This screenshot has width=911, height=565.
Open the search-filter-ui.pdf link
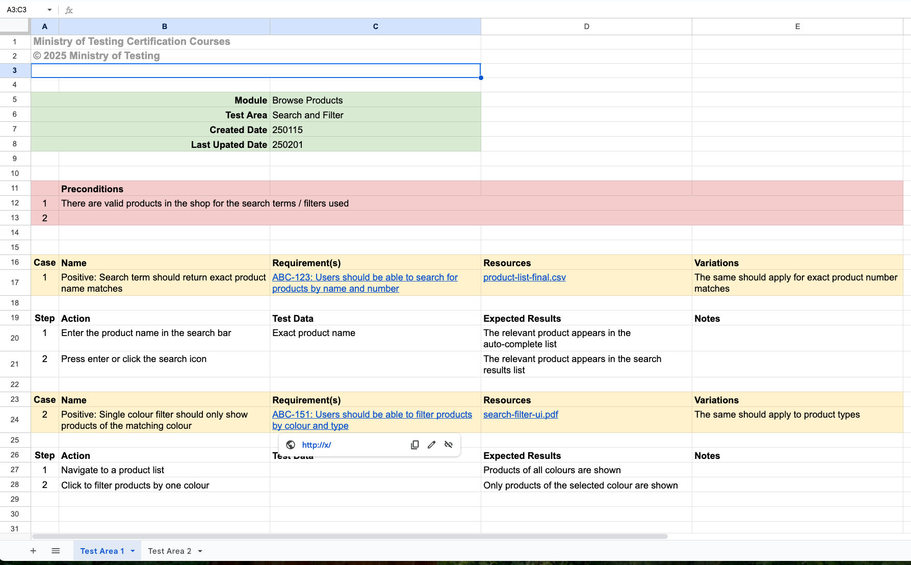pos(520,415)
